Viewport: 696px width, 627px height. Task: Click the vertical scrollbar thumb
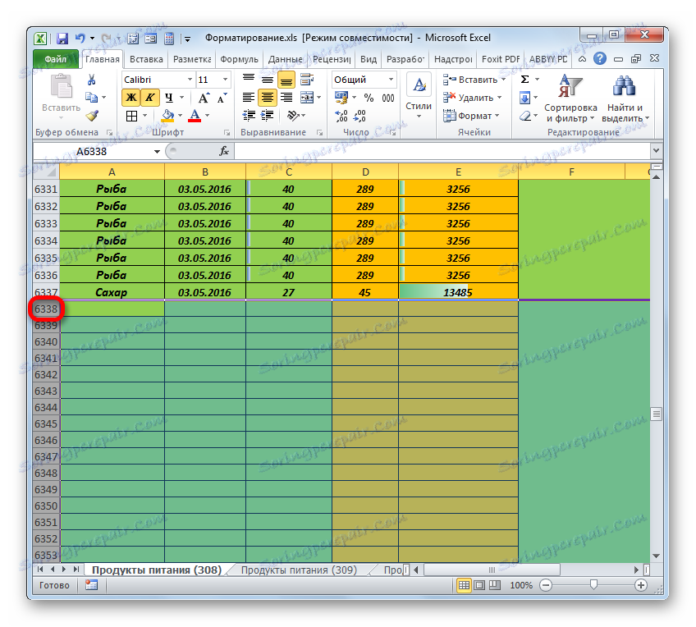(x=657, y=414)
